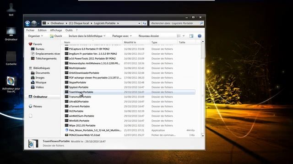
Task: Go back with the Explorer back arrow
Action: click(27, 23)
